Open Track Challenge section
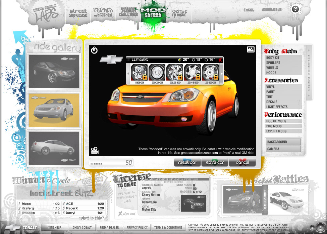Viewport: 327px width, 234px height. [x=128, y=12]
